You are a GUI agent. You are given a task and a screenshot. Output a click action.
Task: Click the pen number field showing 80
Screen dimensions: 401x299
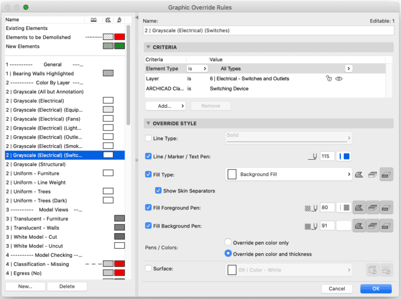[327, 207]
